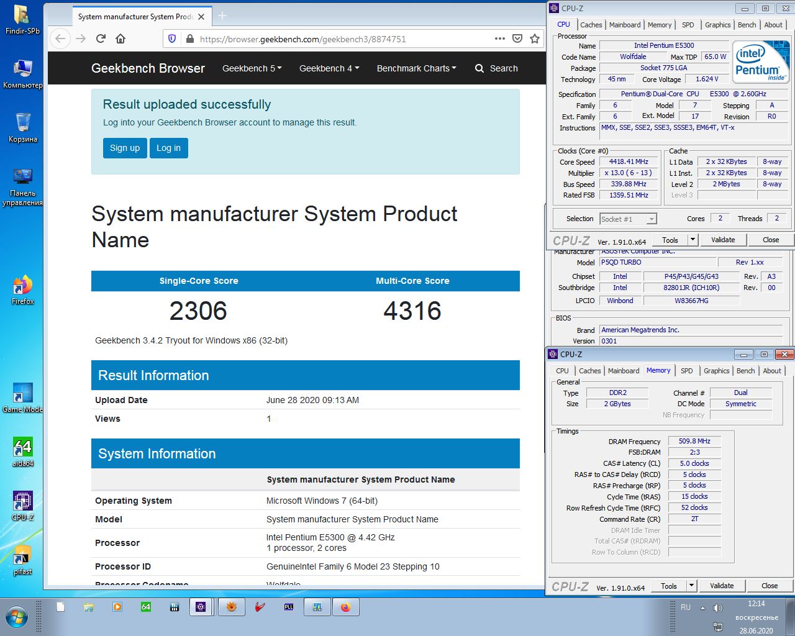Switch to Graphics tab in upper CPU-Z
Screen dimensions: 795x636
(717, 25)
